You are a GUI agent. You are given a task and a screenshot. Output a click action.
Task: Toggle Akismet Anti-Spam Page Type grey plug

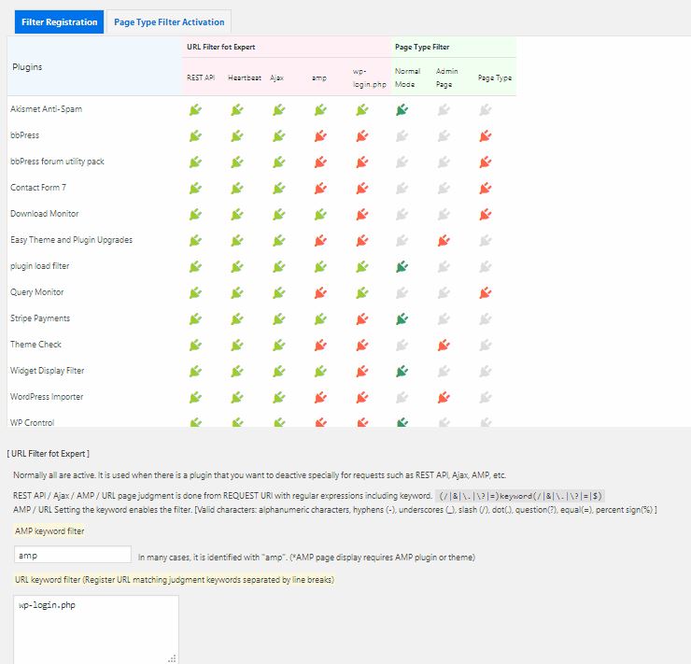point(486,109)
